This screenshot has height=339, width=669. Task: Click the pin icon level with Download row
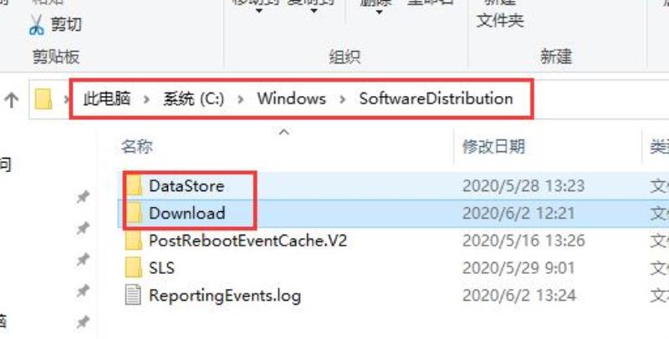[x=83, y=229]
